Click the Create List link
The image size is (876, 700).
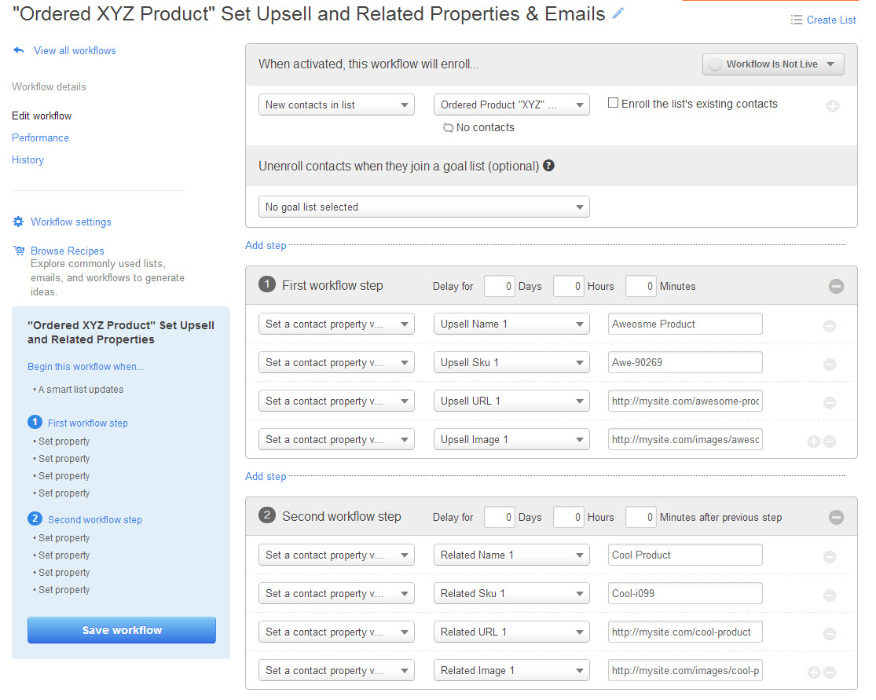click(830, 20)
